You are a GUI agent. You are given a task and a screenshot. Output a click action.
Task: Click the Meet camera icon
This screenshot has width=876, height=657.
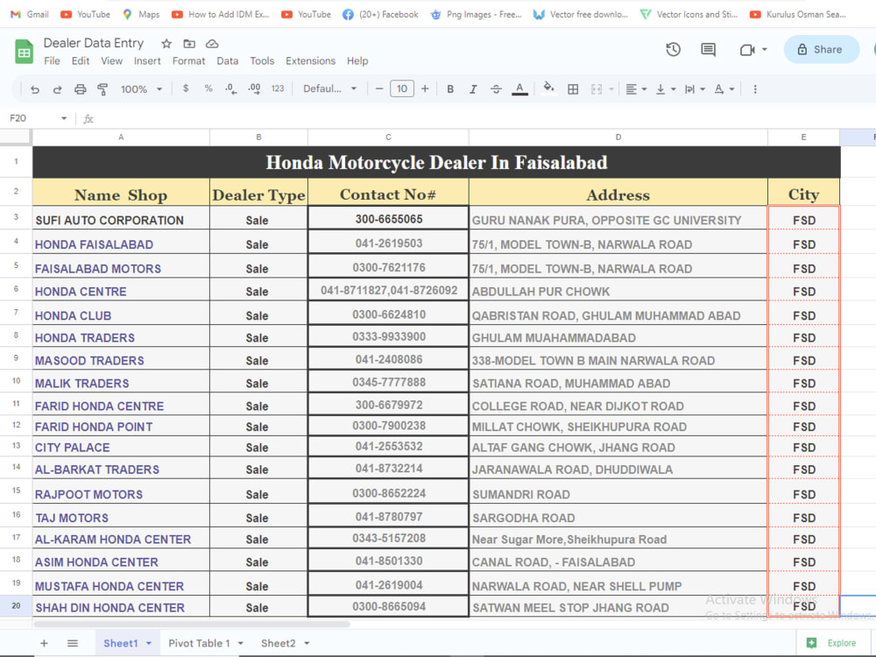(747, 50)
